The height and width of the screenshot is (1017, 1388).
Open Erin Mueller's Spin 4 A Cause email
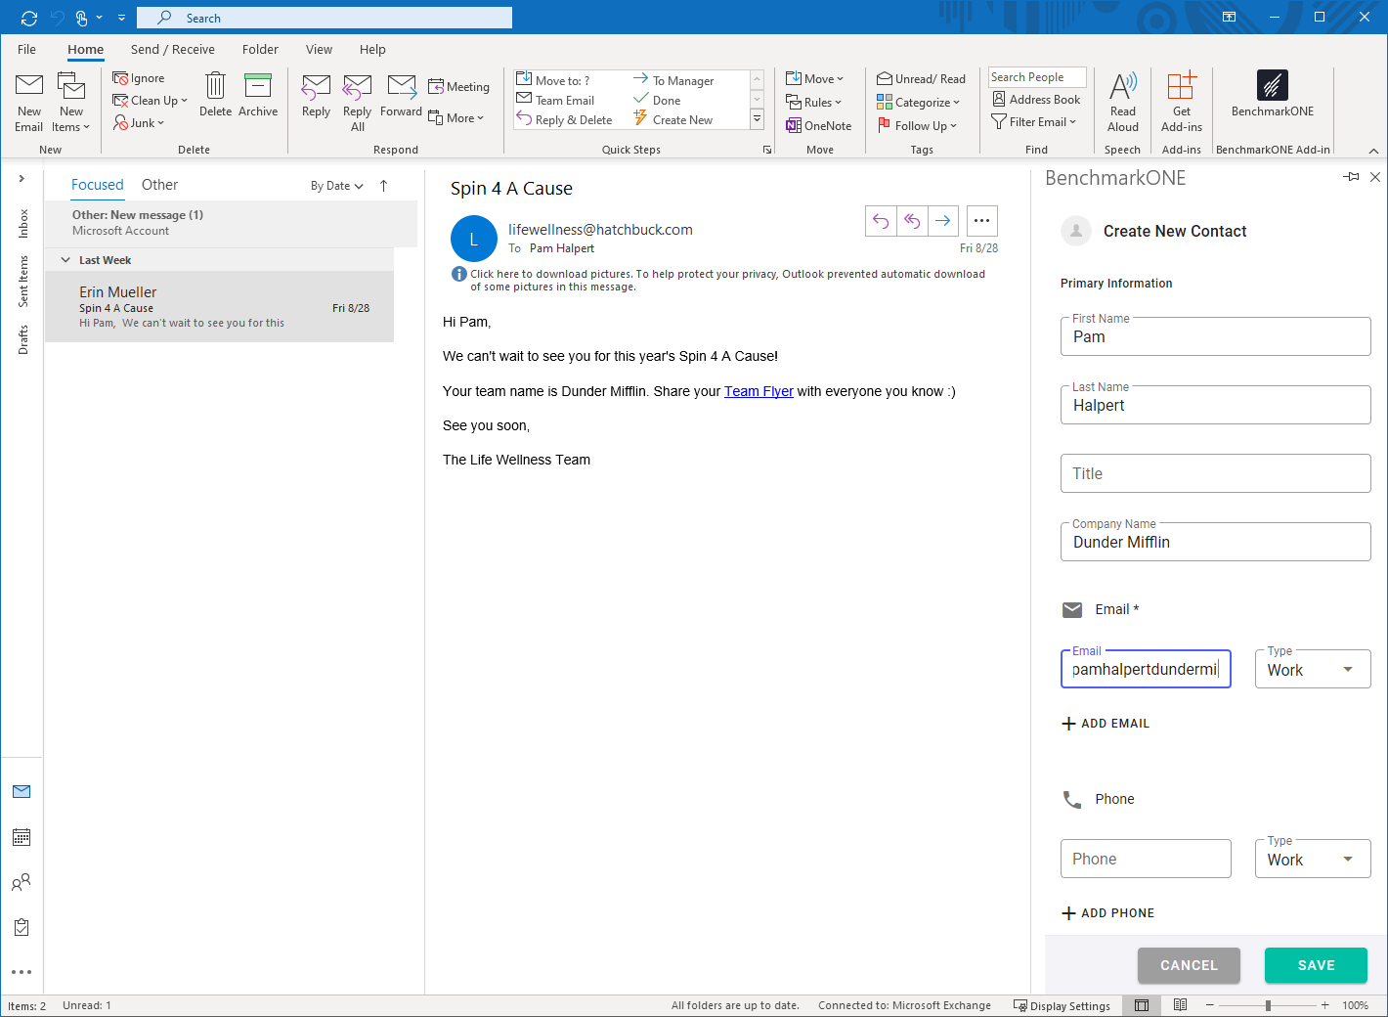coord(220,307)
